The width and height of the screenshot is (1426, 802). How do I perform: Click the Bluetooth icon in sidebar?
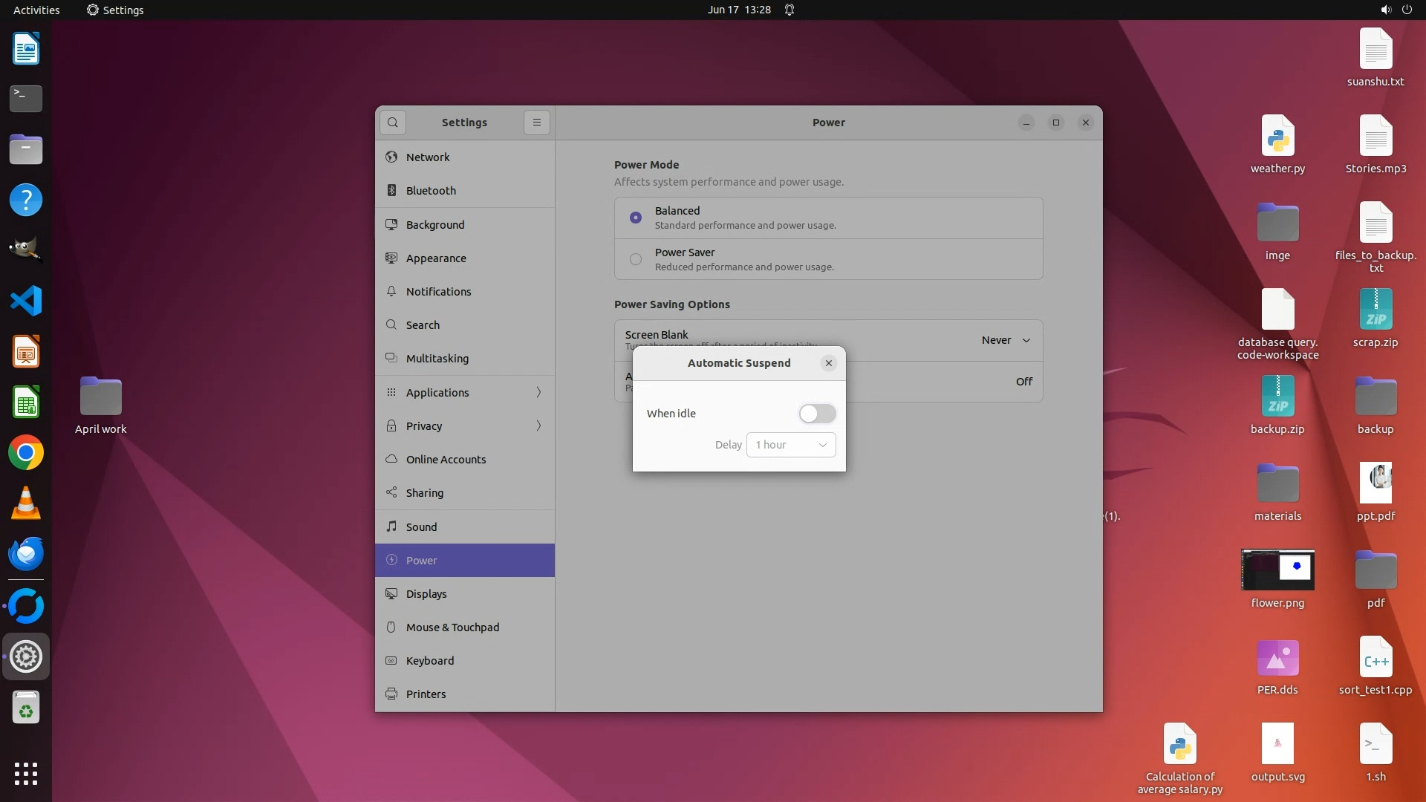point(391,191)
